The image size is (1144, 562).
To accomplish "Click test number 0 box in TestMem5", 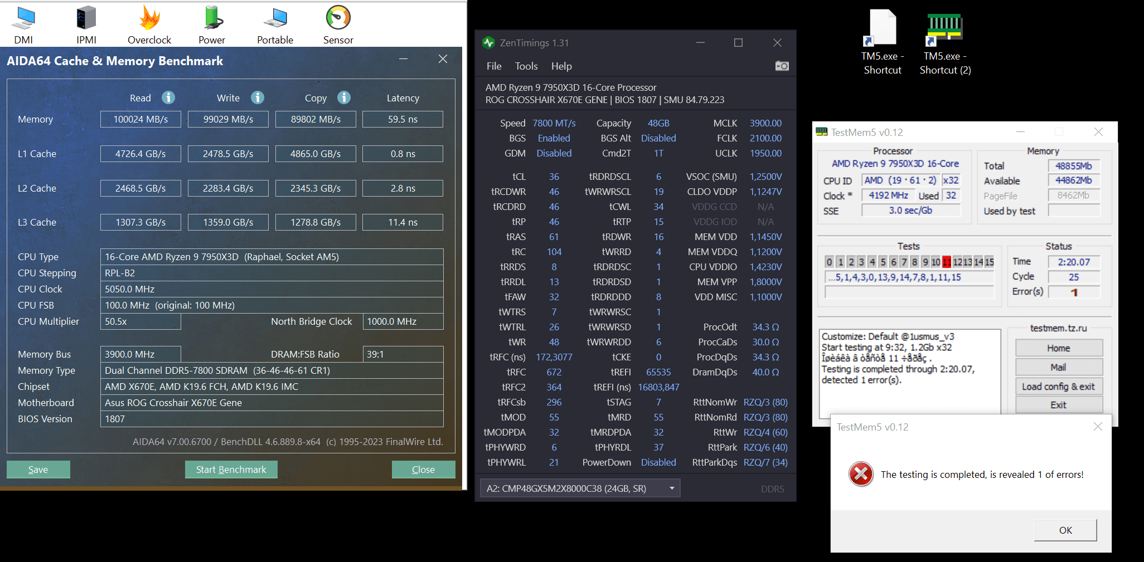I will 830,262.
